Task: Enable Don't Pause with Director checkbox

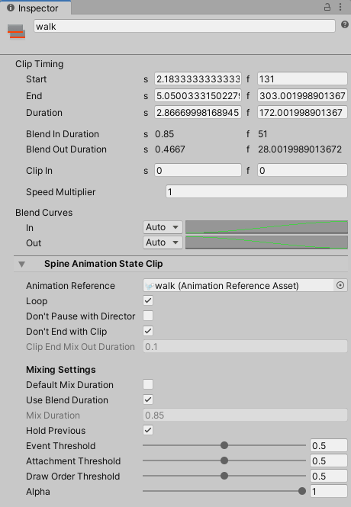Action: [148, 316]
